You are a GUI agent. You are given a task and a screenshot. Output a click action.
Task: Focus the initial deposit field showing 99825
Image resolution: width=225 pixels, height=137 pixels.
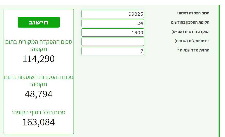(113, 14)
